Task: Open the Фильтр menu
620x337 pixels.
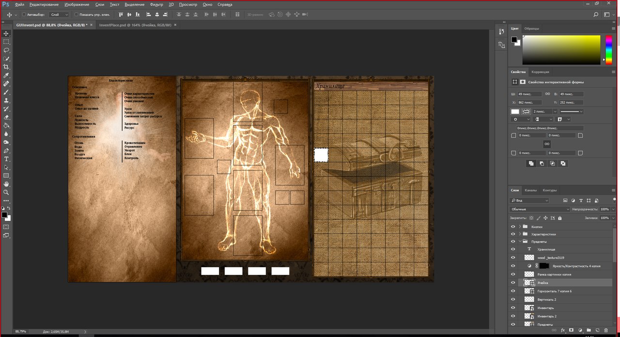Action: 156,4
